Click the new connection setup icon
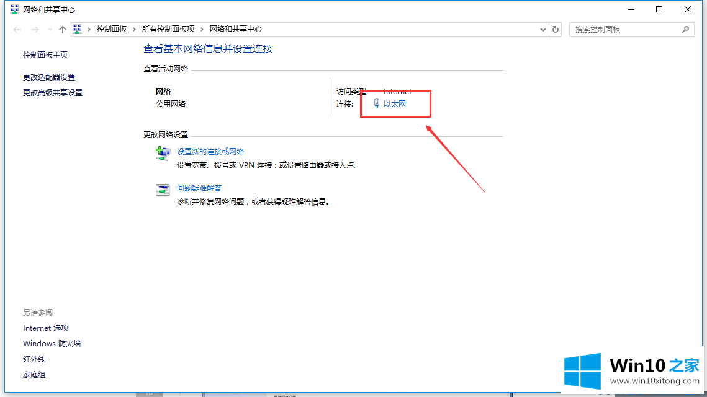The width and height of the screenshot is (707, 397). pyautogui.click(x=163, y=154)
